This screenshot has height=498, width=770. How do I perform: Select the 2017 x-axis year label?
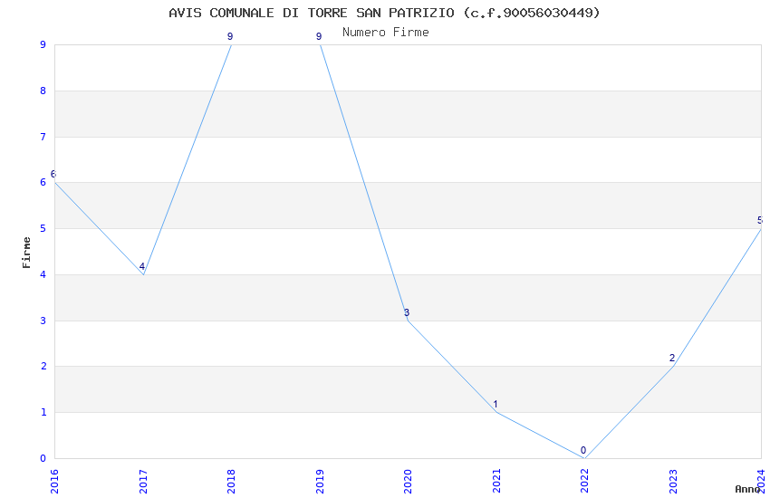tap(143, 482)
